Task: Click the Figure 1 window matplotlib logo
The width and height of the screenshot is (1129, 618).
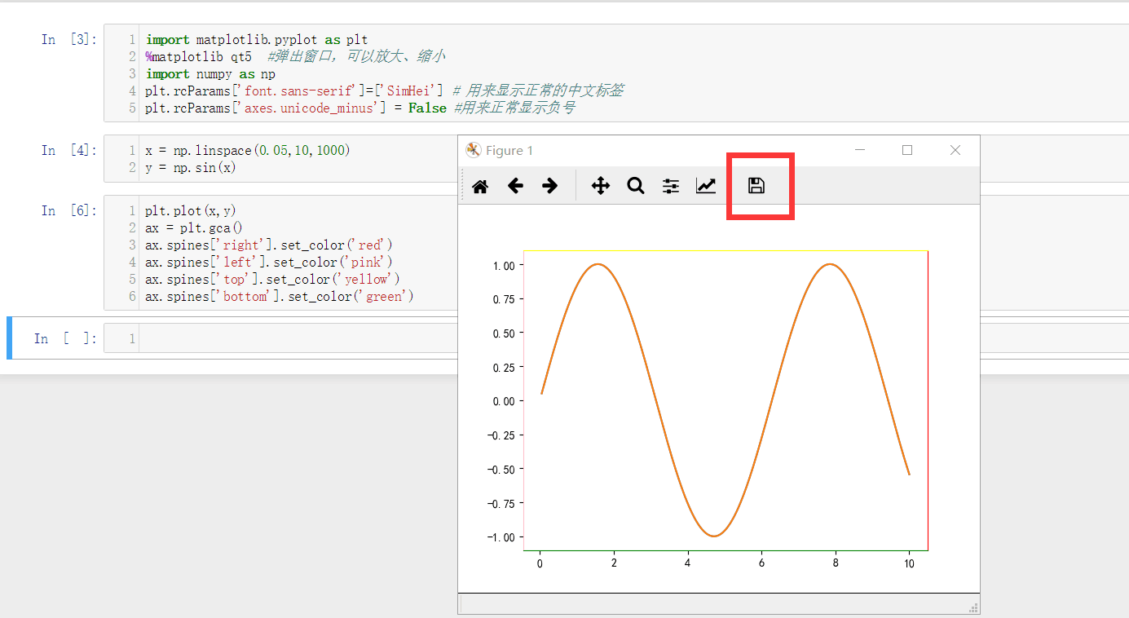Action: pos(474,150)
